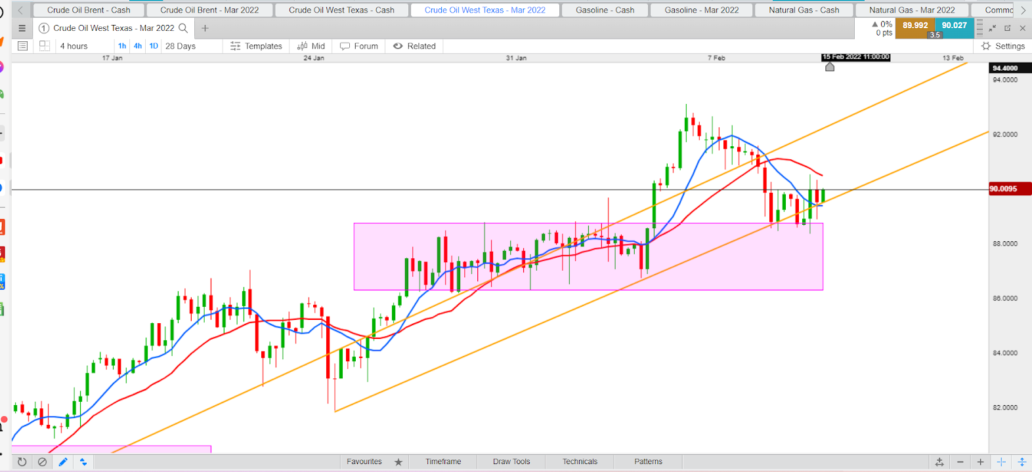
Task: Click the 15 Feb 2022 time marker
Action: point(855,57)
